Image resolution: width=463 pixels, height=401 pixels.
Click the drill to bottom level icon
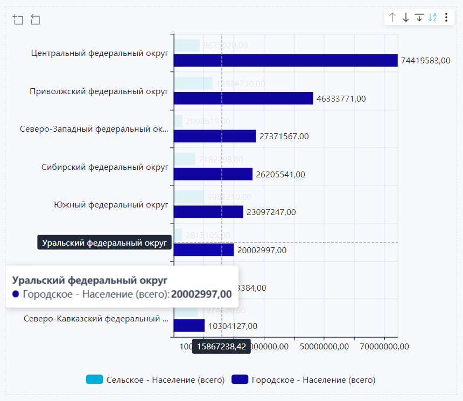point(419,18)
